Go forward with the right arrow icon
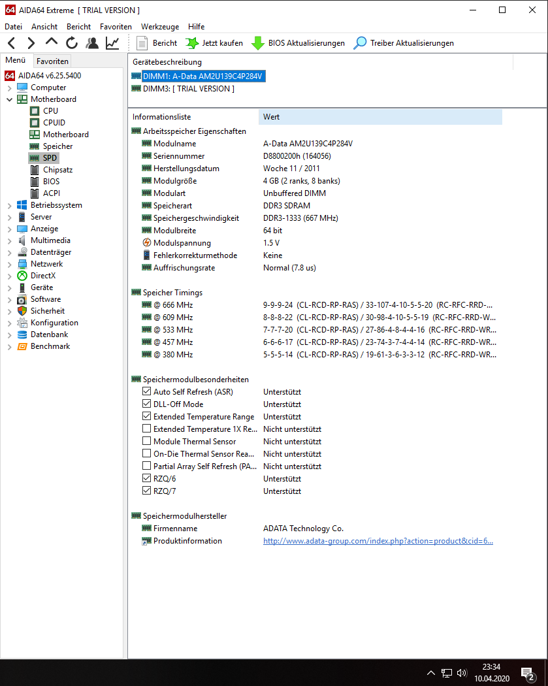Screen dimensions: 548x686 pos(31,43)
